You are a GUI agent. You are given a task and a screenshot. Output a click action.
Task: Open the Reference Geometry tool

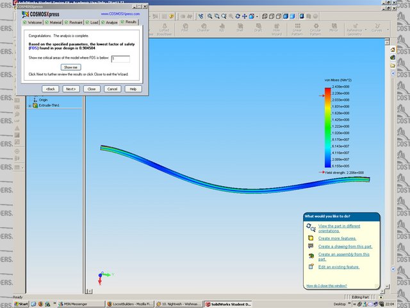tap(354, 28)
